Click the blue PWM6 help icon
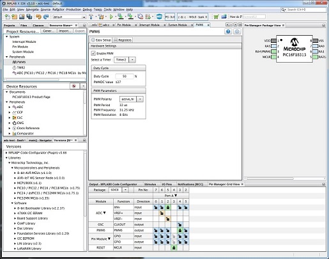 tap(228, 31)
